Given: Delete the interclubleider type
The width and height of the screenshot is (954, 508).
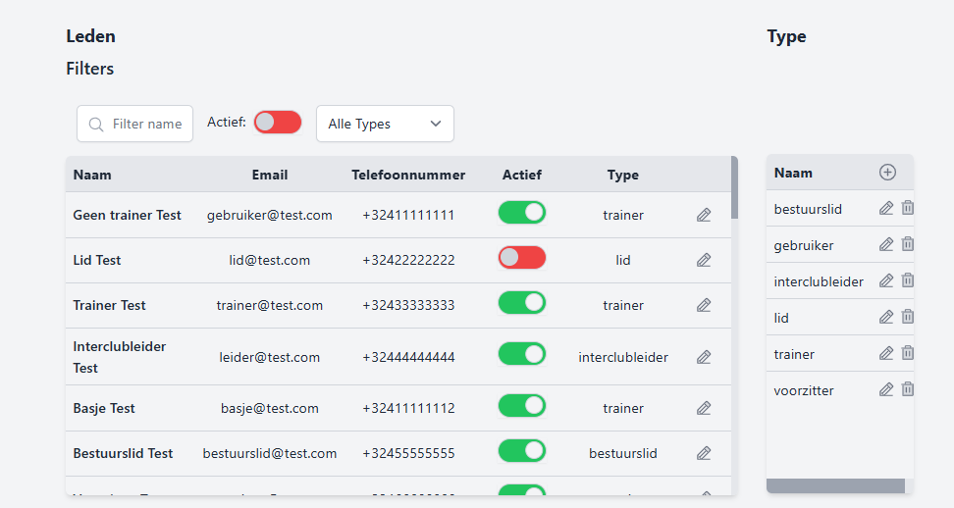Looking at the screenshot, I should click(x=908, y=280).
